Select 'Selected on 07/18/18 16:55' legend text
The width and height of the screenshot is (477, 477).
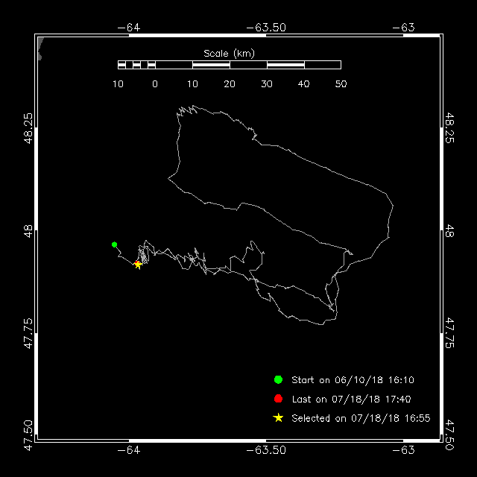coord(361,418)
